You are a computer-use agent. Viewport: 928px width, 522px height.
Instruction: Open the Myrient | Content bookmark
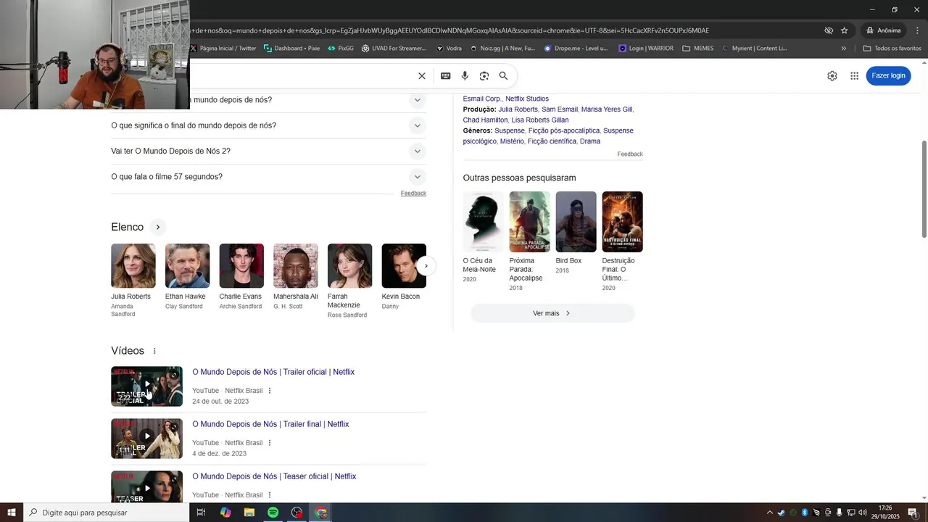[754, 49]
